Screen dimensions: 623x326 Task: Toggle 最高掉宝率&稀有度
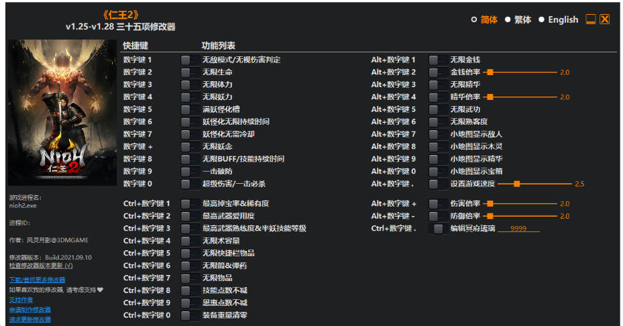[190, 203]
